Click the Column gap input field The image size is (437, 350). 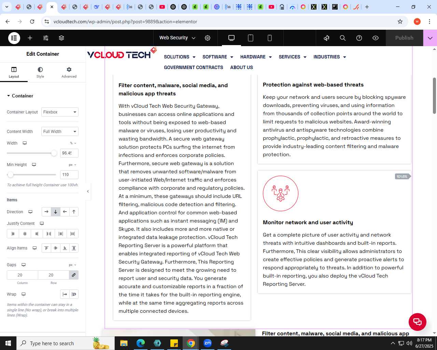pos(23,275)
